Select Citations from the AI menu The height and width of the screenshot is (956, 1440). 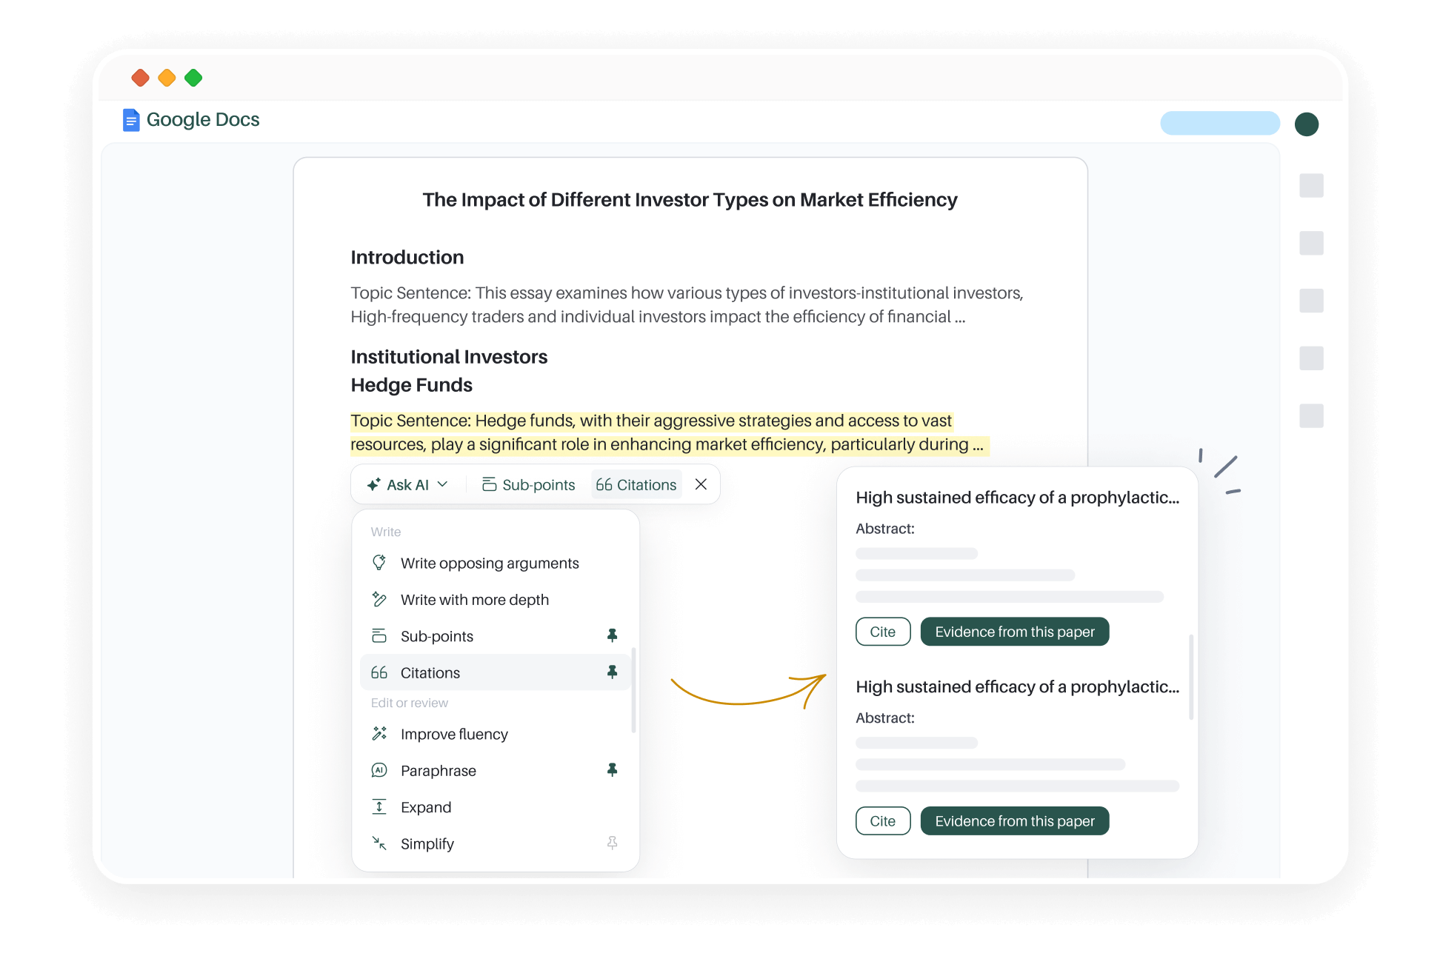430,672
